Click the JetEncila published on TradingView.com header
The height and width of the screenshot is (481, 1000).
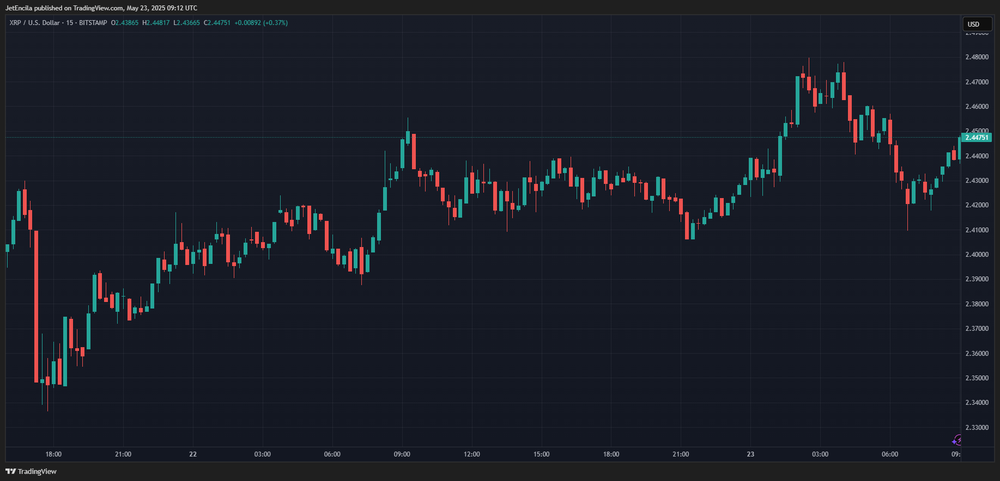click(101, 8)
